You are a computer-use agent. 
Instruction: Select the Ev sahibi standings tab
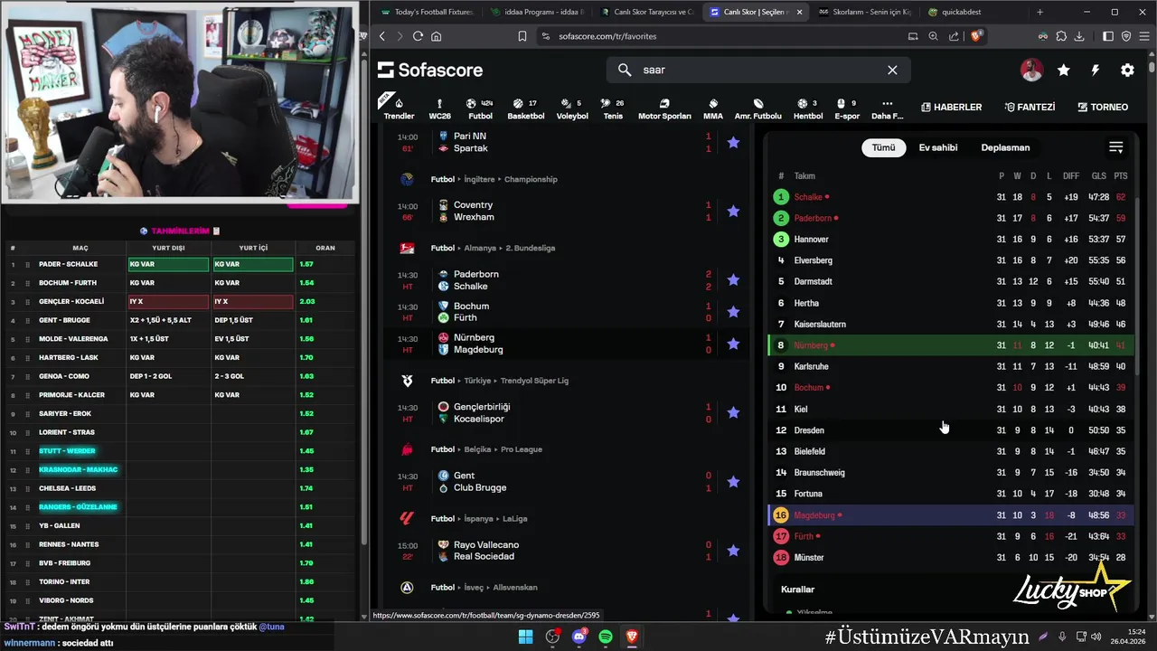tap(938, 147)
